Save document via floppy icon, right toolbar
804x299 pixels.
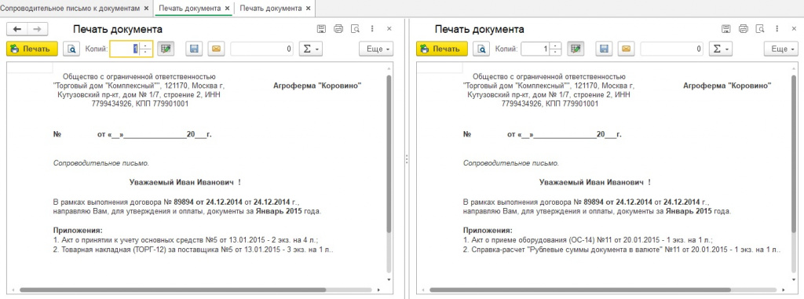604,49
